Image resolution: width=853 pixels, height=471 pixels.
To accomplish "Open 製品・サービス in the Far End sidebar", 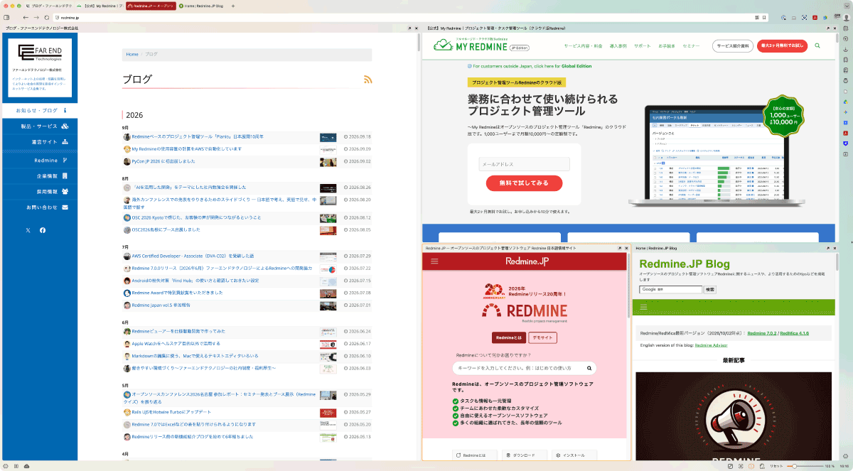I will point(40,126).
